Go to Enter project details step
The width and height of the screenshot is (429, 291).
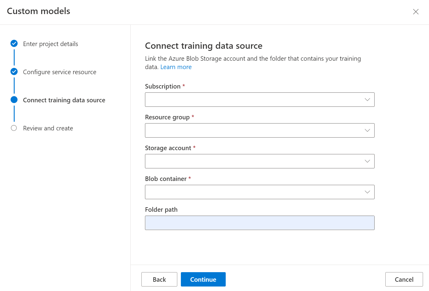(51, 44)
